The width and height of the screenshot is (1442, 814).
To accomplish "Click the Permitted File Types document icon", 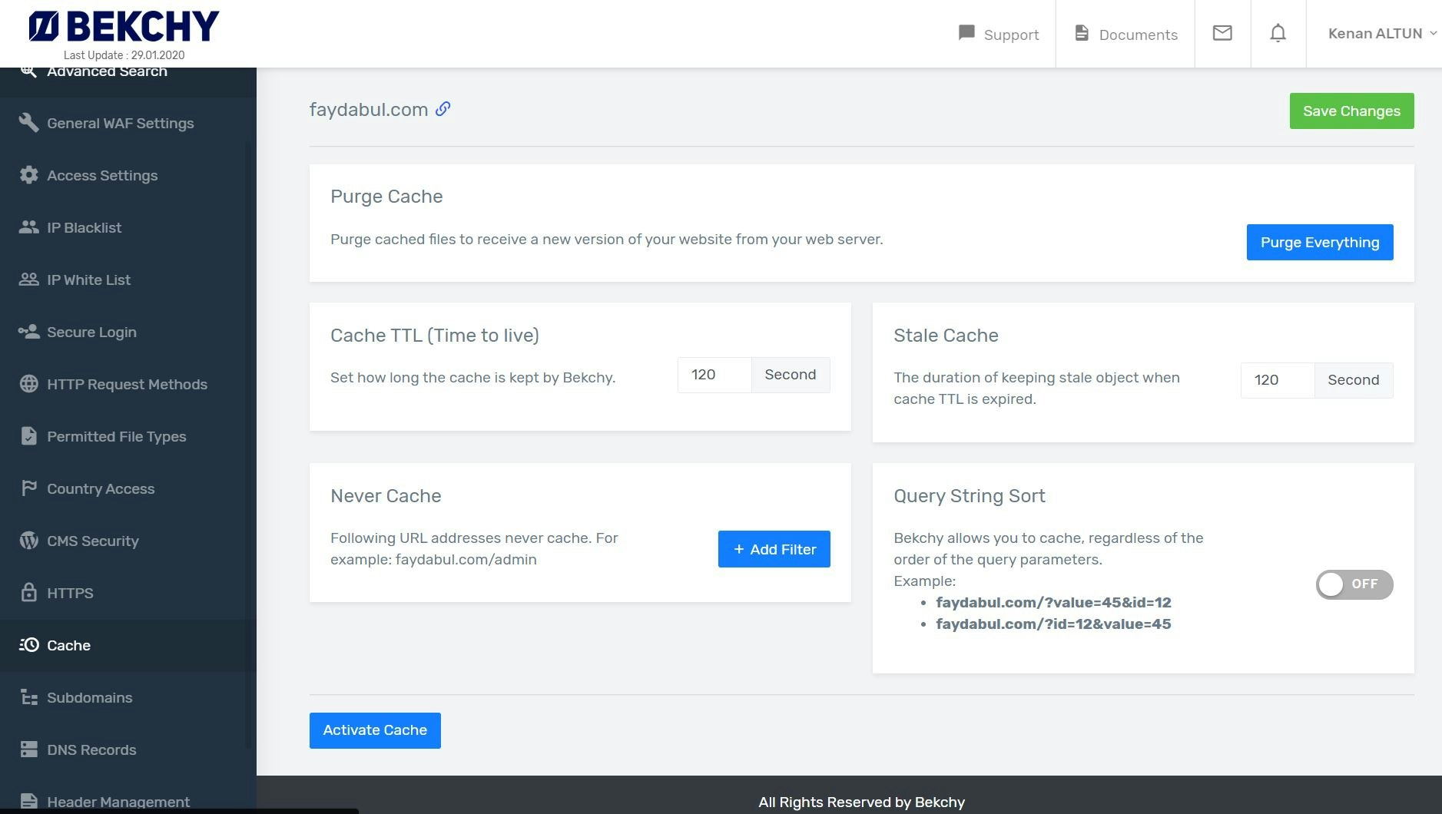I will coord(28,436).
